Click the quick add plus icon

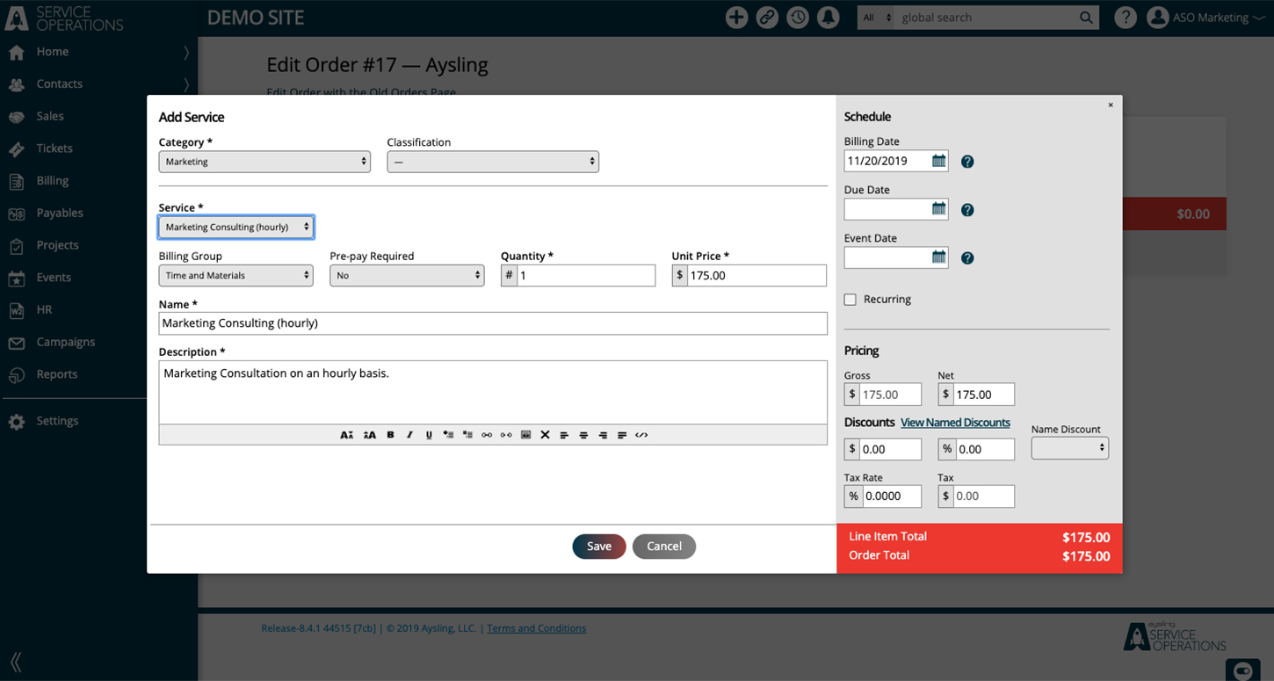[736, 18]
